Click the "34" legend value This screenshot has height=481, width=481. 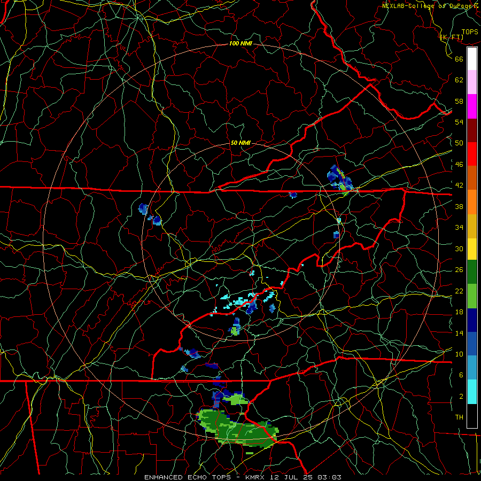pos(459,227)
